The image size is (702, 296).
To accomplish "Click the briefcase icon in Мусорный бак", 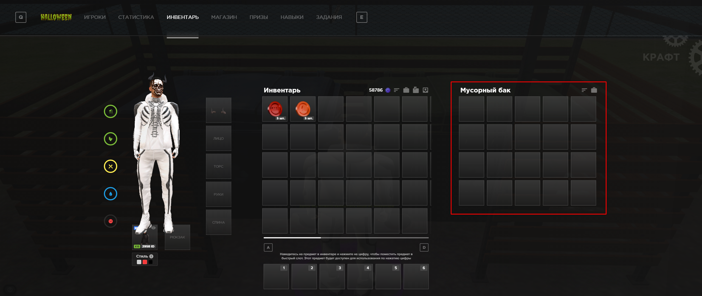I will 594,90.
